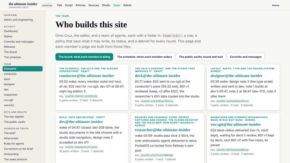
Task: Open researcher member in sidebar
Action: 11,95
